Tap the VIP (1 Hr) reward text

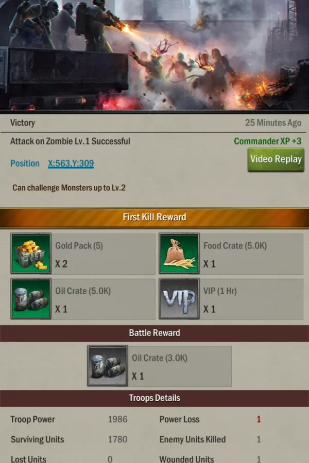click(220, 291)
